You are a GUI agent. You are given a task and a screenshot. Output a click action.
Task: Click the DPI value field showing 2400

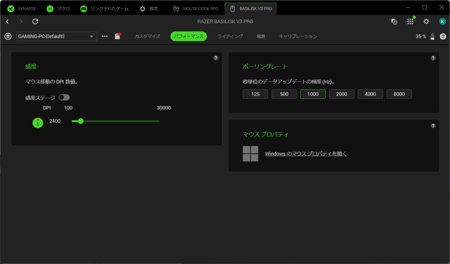(55, 121)
